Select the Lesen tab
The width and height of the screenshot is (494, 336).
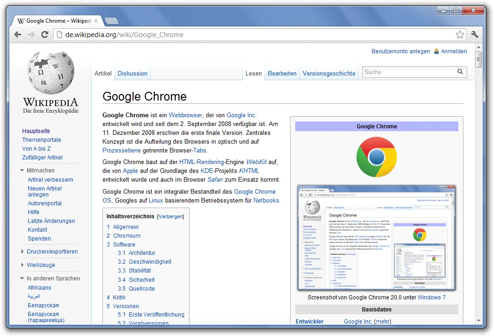[253, 73]
